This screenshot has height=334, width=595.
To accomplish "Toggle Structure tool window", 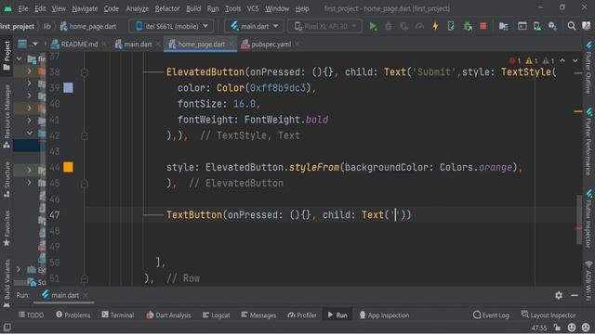I will click(7, 179).
